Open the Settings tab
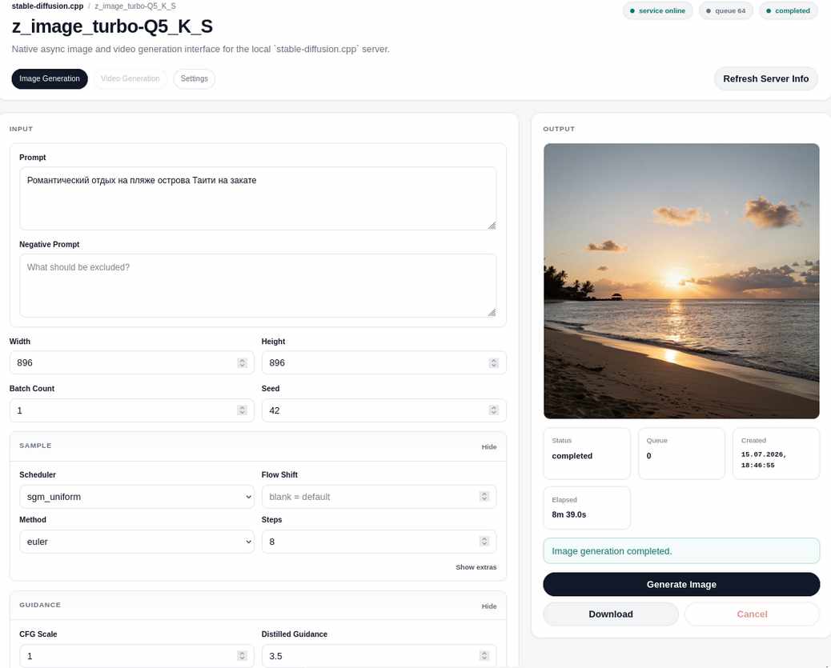Viewport: 831px width, 668px height. pos(194,79)
